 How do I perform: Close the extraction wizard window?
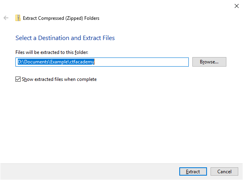pyautogui.click(x=236, y=6)
